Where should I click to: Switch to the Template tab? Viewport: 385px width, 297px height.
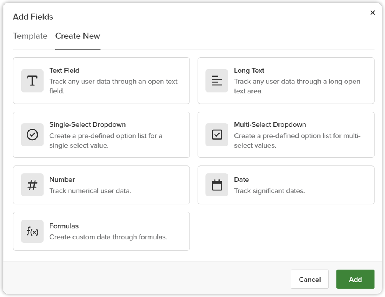coord(30,36)
